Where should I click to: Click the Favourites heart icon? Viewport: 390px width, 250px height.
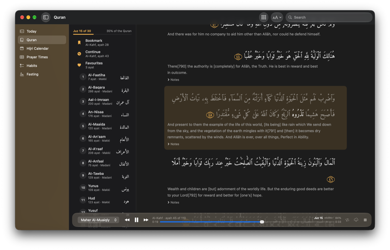point(79,65)
